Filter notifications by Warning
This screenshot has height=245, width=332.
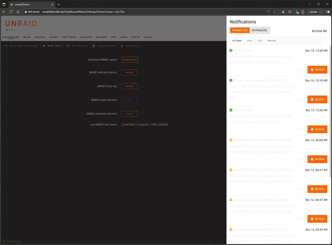coord(272,40)
